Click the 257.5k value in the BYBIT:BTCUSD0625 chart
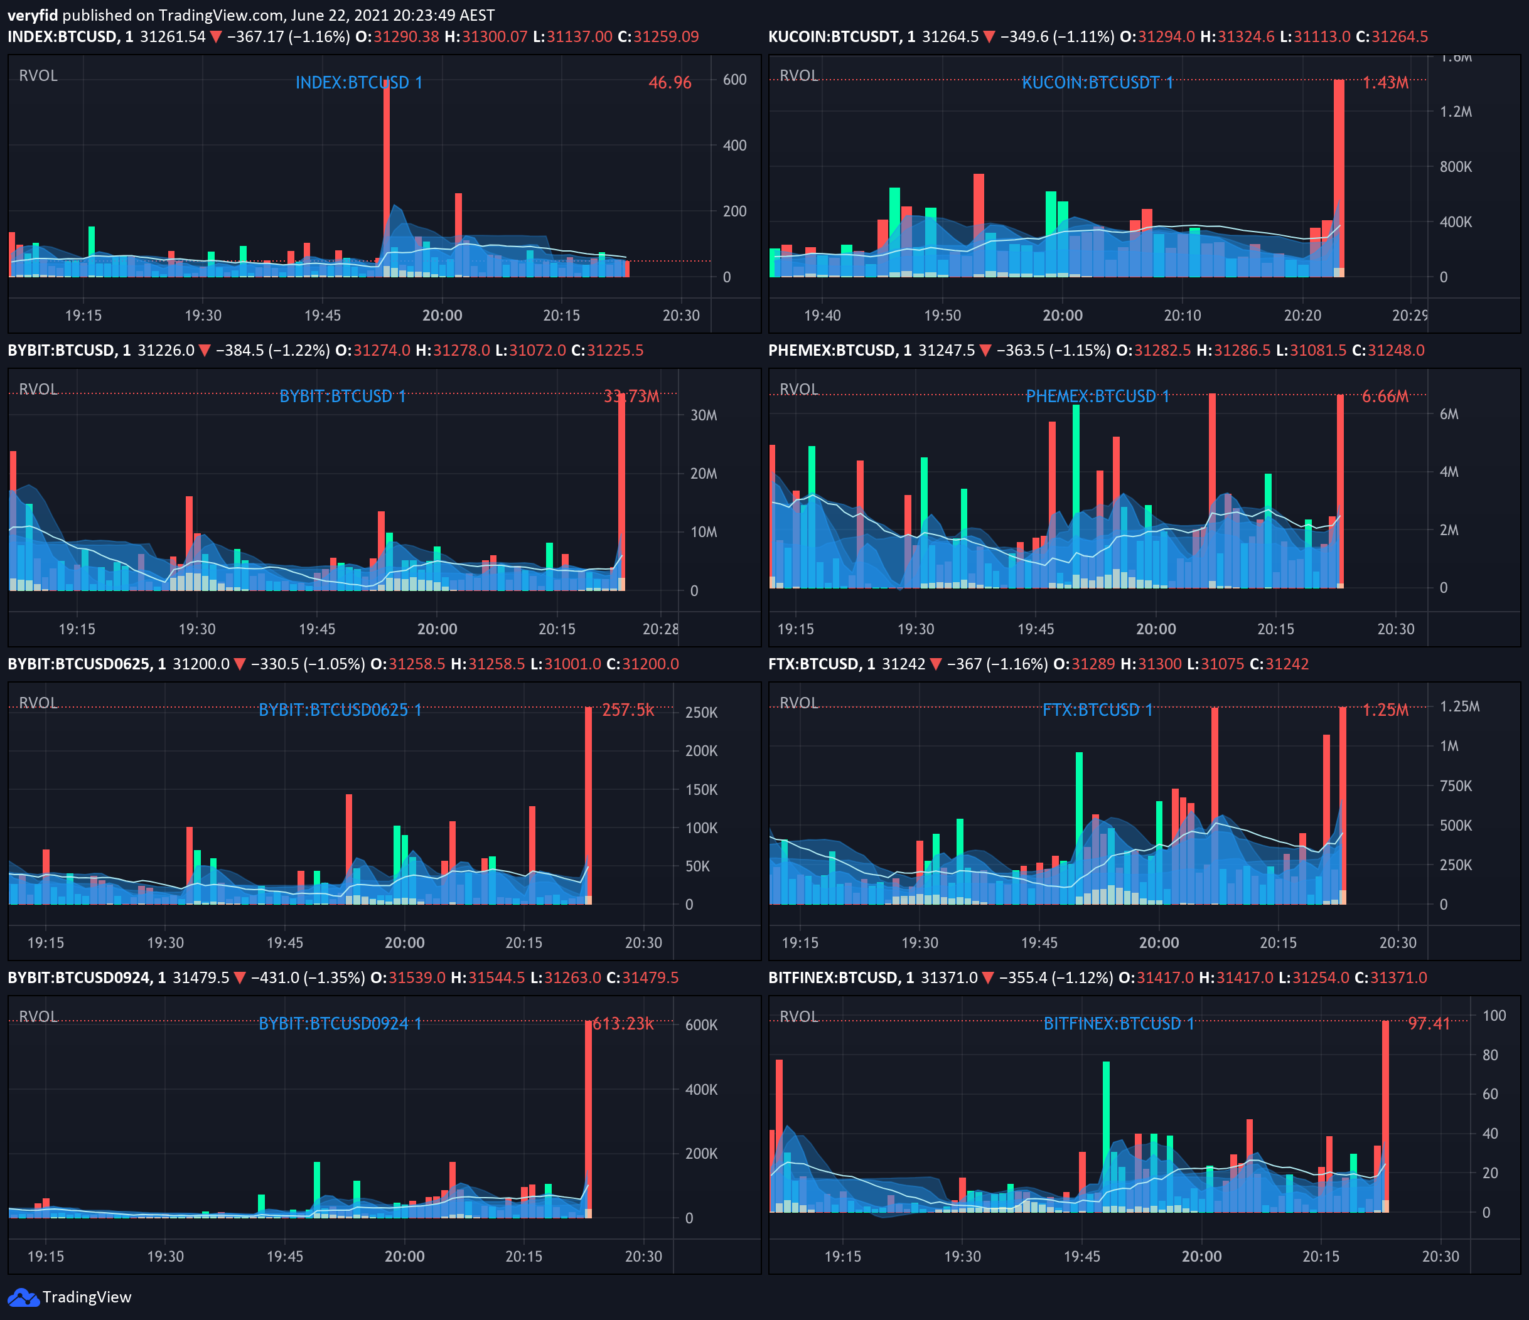1529x1320 pixels. pyautogui.click(x=628, y=710)
